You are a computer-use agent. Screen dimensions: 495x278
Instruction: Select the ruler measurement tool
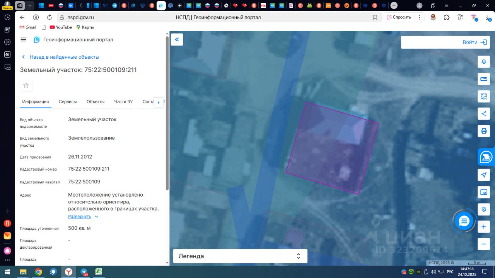point(483,79)
